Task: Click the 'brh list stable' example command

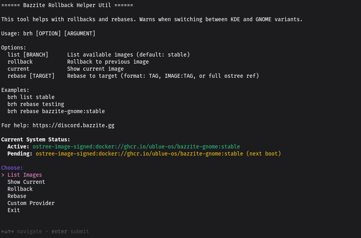Action: tap(31, 97)
